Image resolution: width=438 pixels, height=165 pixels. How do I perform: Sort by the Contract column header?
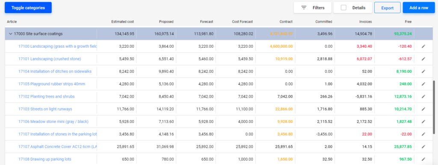286,22
